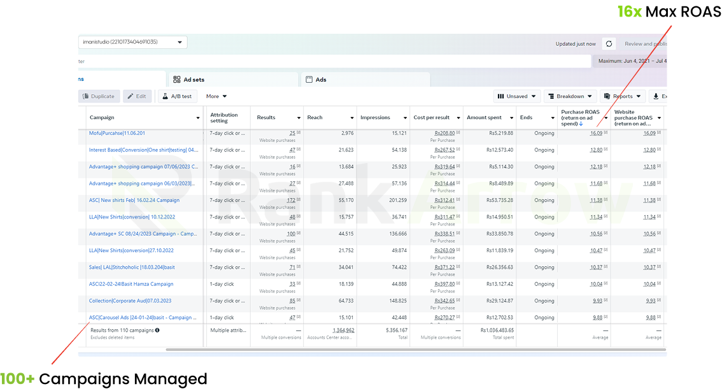Click the search filter input field
The height and width of the screenshot is (391, 722).
(331, 61)
